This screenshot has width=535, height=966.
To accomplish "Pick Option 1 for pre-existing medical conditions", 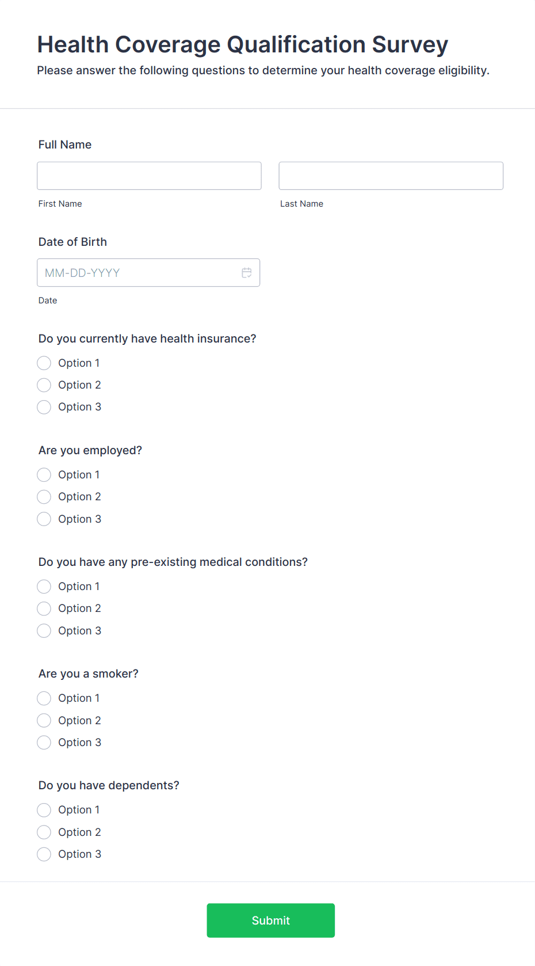I will 44,587.
